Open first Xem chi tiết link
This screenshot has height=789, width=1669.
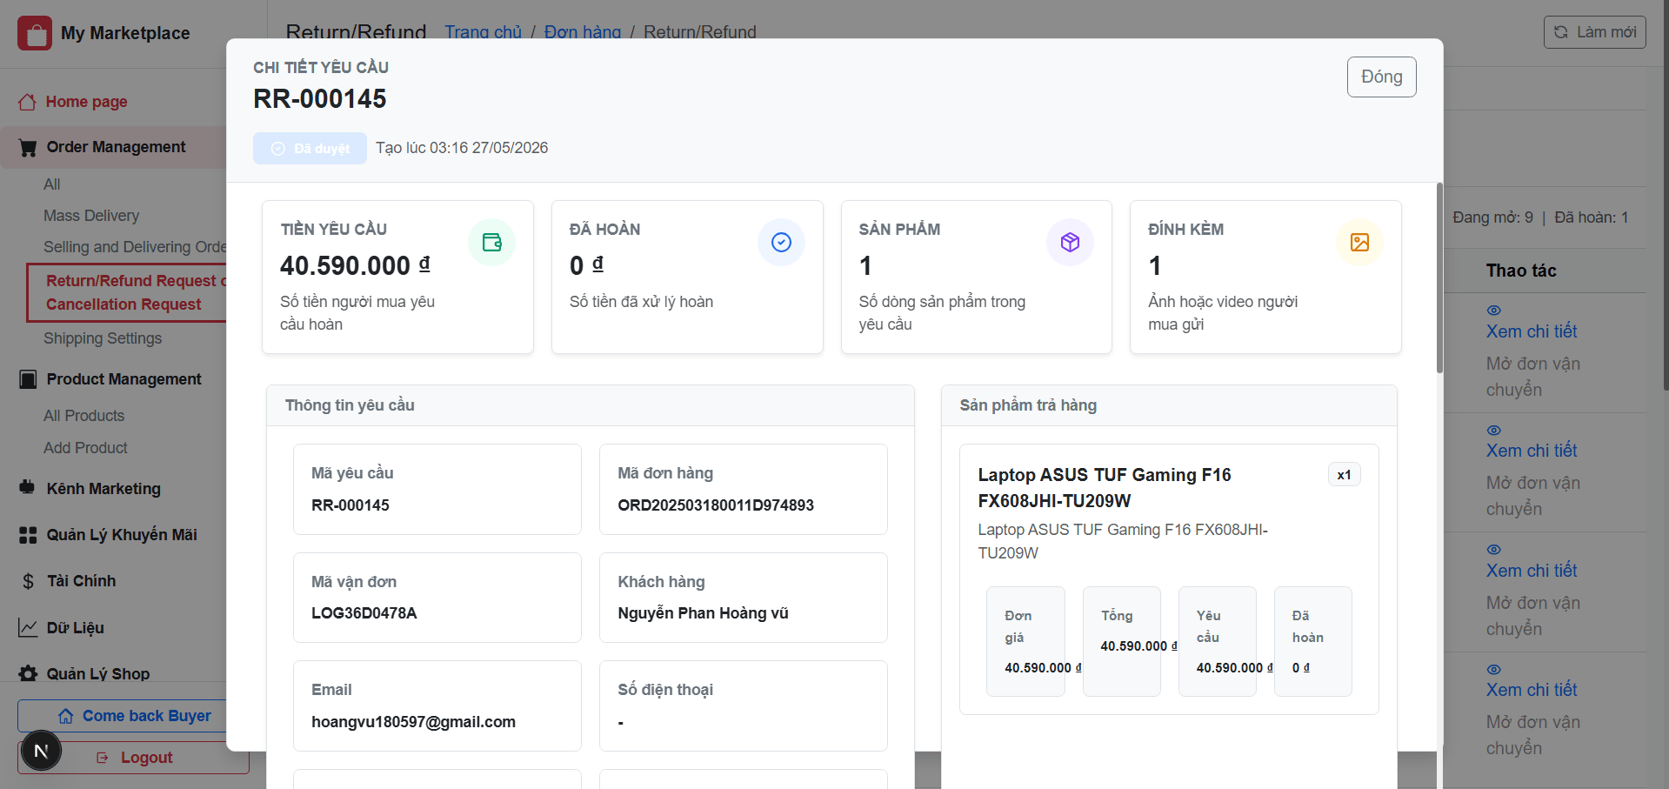pos(1532,331)
